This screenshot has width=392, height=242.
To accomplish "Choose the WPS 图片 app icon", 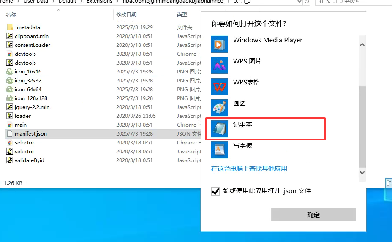I will coord(220,65).
